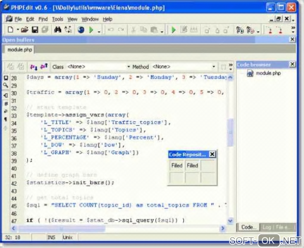Click INS indicator in status bar
The height and width of the screenshot is (248, 304).
tap(51, 237)
